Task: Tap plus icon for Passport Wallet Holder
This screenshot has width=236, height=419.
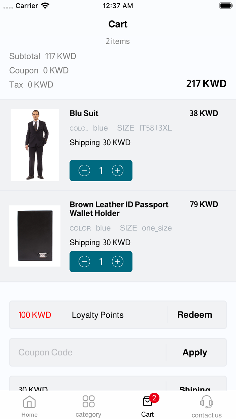Action: pos(117,261)
